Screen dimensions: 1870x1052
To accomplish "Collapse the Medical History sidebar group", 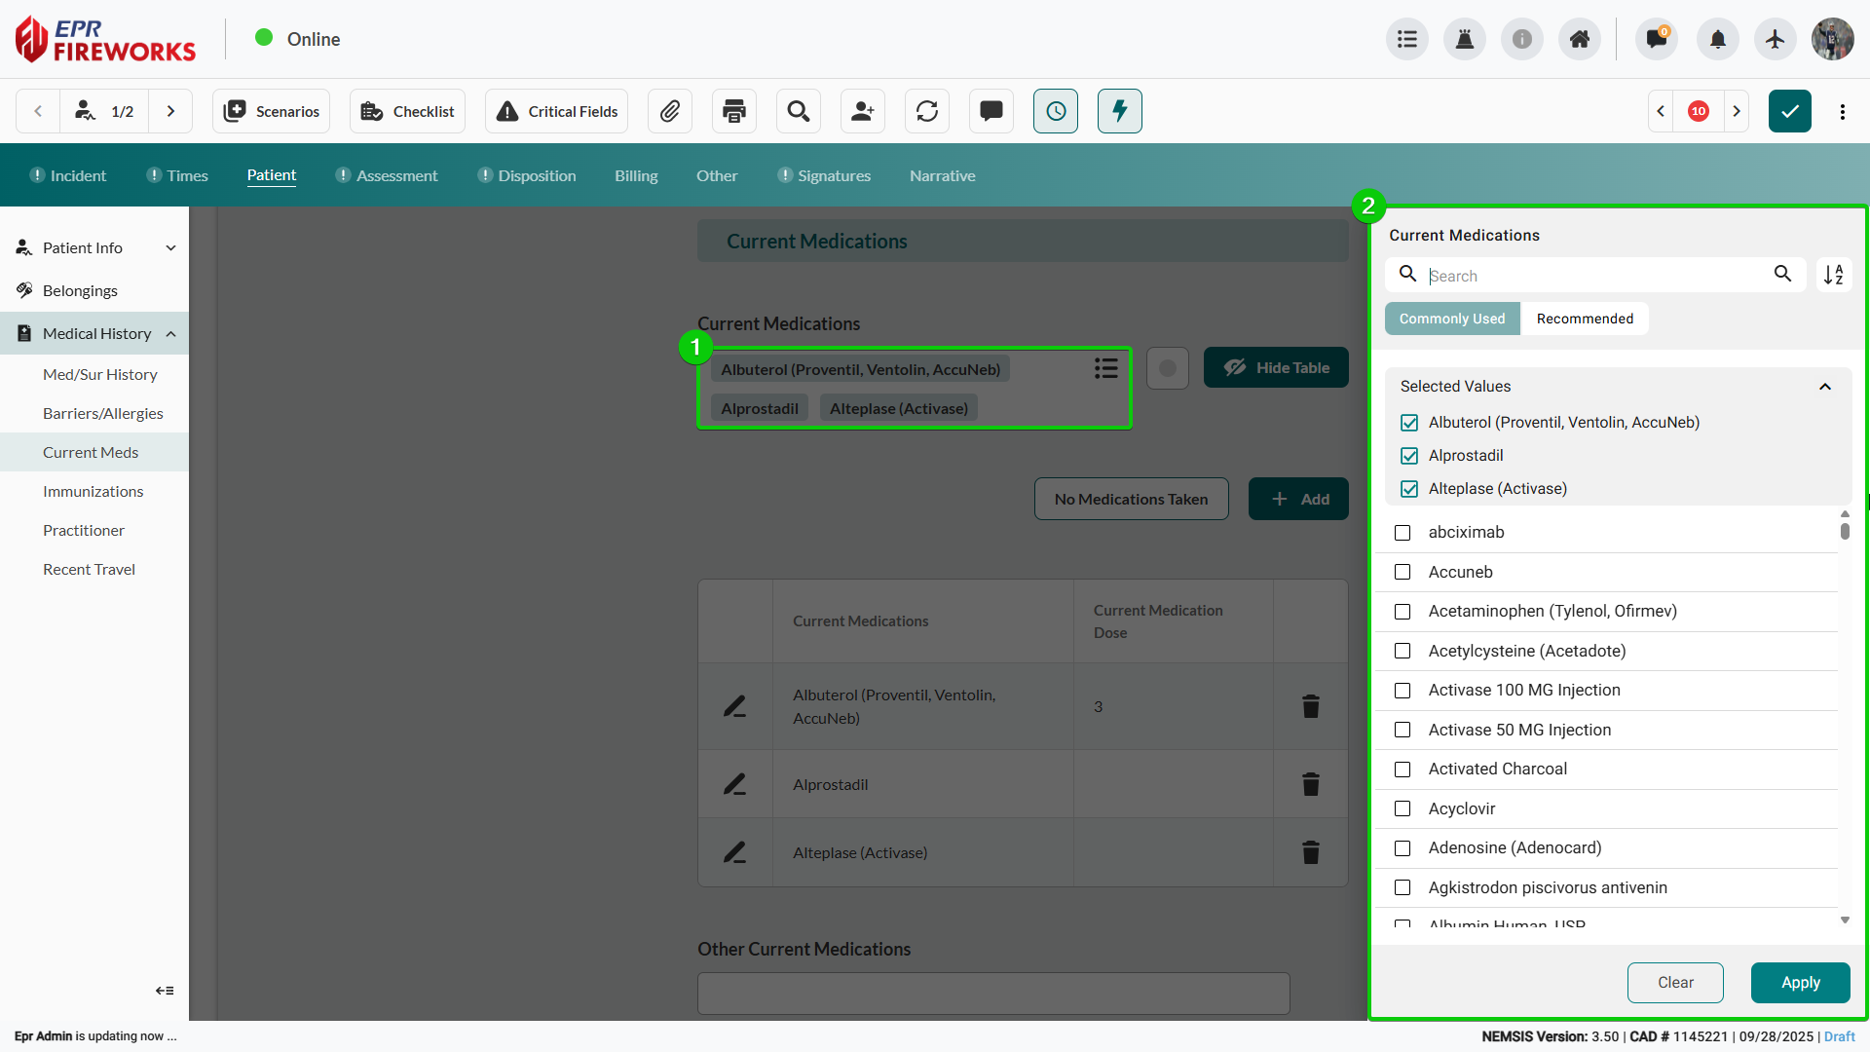I will click(170, 334).
